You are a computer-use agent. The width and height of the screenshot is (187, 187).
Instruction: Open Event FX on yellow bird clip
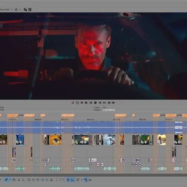pyautogui.click(x=58, y=142)
